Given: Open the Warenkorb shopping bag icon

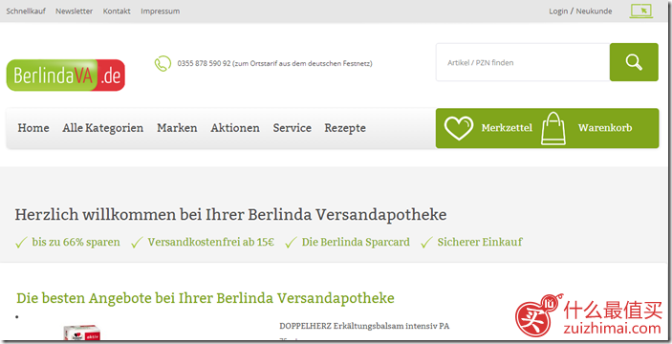Looking at the screenshot, I should pyautogui.click(x=553, y=128).
